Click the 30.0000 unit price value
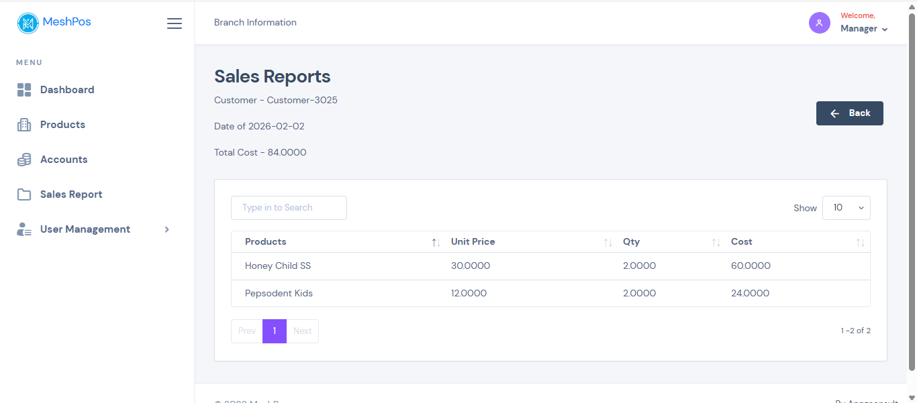The height and width of the screenshot is (403, 917). tap(471, 266)
